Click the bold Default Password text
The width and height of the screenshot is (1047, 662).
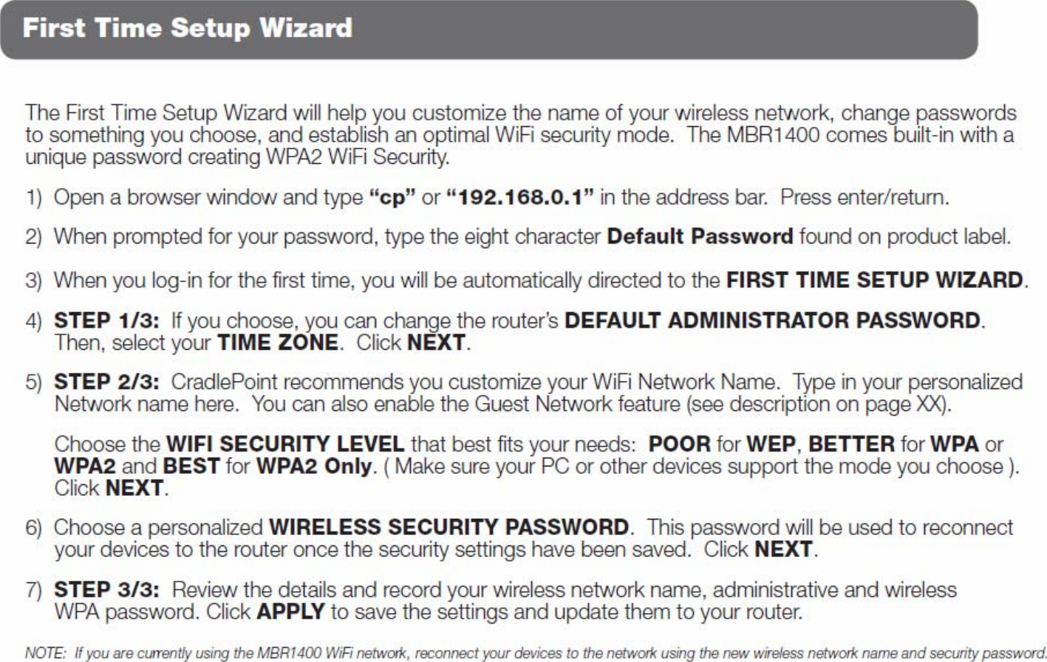700,237
